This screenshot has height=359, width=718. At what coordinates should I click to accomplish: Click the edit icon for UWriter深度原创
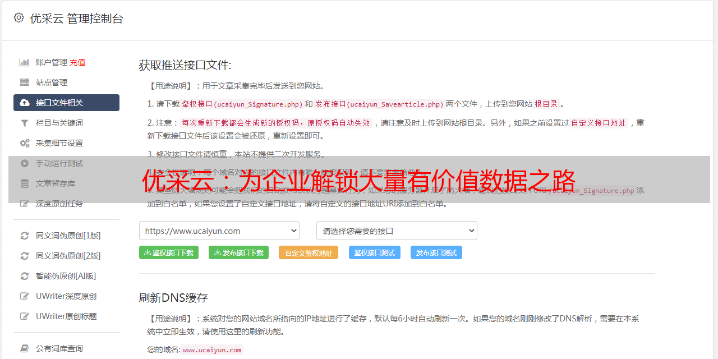pyautogui.click(x=25, y=296)
